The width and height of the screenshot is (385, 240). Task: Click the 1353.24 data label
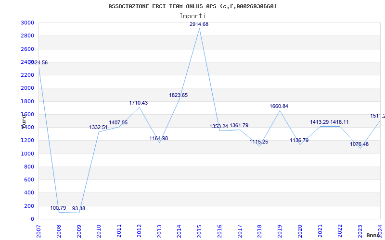(219, 127)
